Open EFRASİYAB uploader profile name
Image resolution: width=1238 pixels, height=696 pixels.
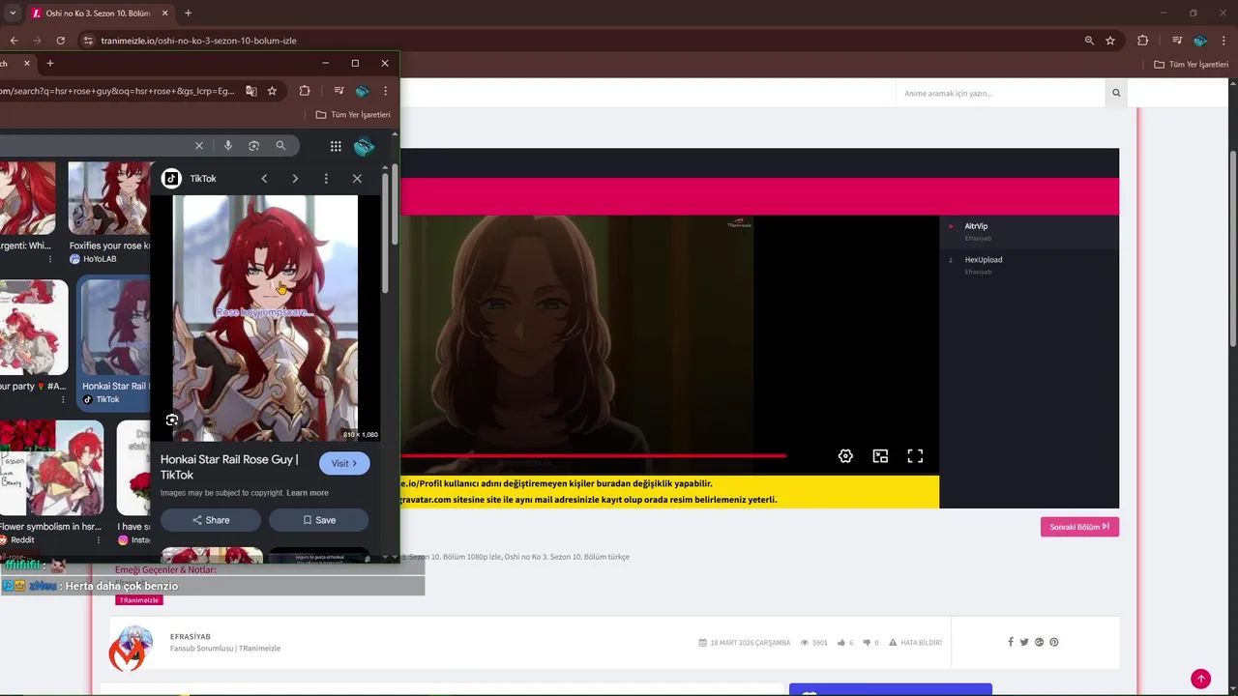pos(190,636)
